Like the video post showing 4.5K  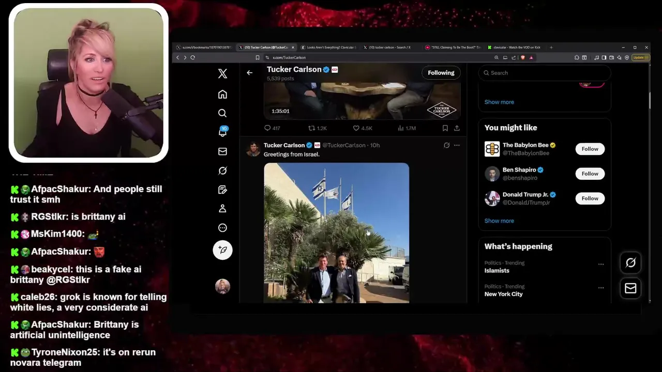tap(362, 128)
